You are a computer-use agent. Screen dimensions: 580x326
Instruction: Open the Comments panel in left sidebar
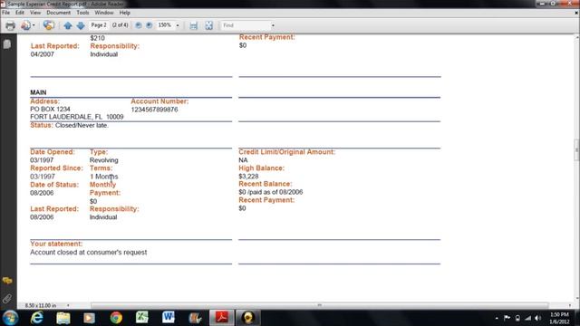point(7,281)
